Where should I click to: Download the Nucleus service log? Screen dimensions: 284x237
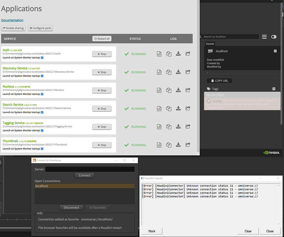click(178, 90)
